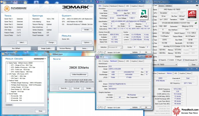The width and height of the screenshot is (199, 116).
Task: Click Save As... in the 3DMark Score window
Action: 64,88
